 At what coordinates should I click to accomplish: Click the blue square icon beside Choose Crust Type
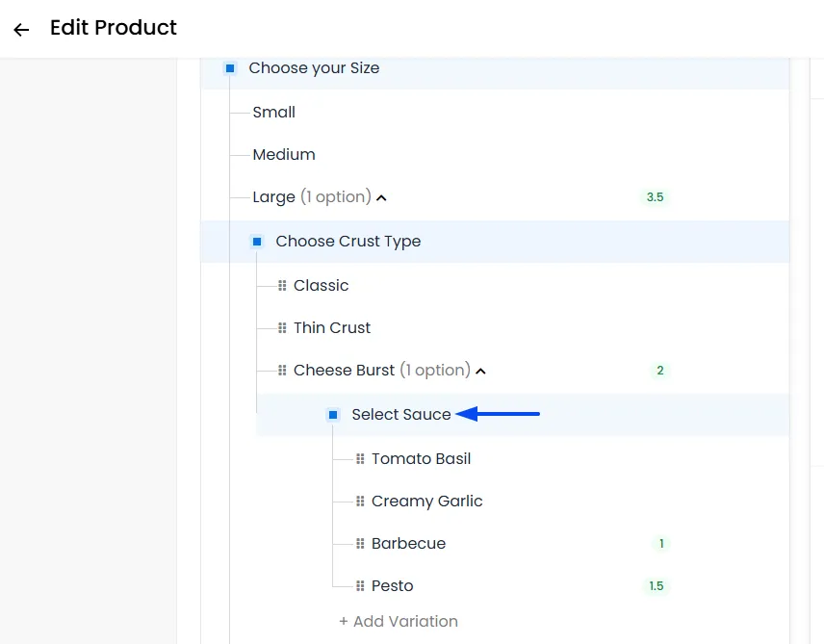click(257, 242)
